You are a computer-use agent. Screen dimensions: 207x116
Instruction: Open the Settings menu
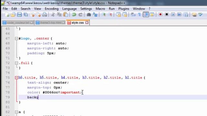[x=86, y=9]
